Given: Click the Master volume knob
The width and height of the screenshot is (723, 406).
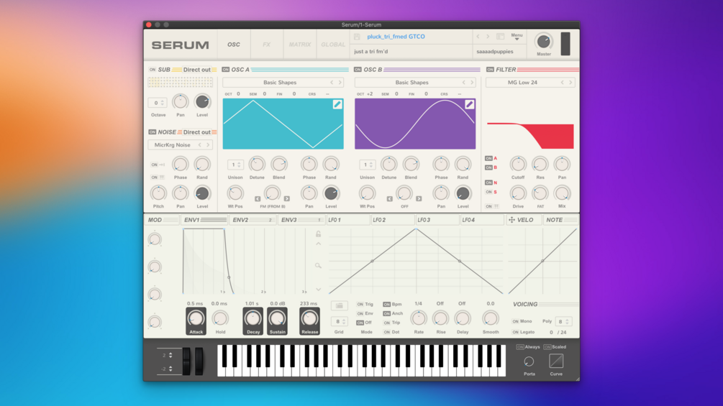Looking at the screenshot, I should (x=544, y=42).
